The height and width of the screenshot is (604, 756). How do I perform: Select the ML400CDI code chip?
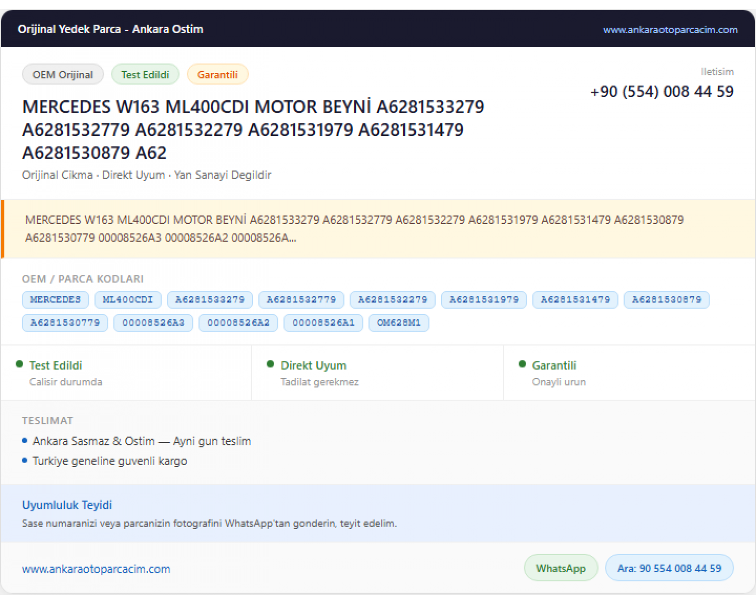pos(128,299)
